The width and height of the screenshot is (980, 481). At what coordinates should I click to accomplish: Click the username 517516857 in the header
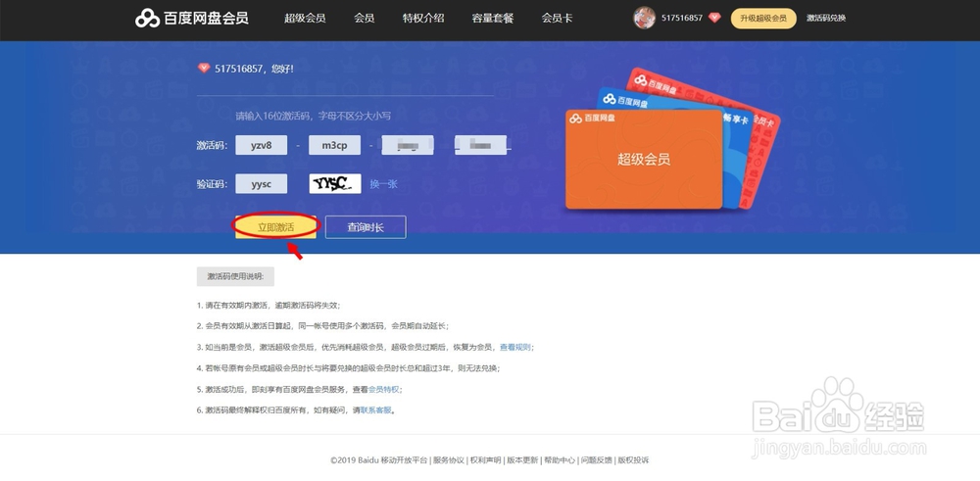(x=682, y=18)
